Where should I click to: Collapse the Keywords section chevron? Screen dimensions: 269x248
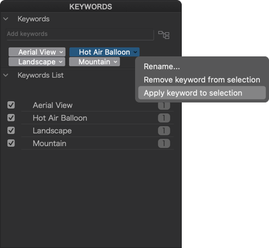tap(6, 19)
